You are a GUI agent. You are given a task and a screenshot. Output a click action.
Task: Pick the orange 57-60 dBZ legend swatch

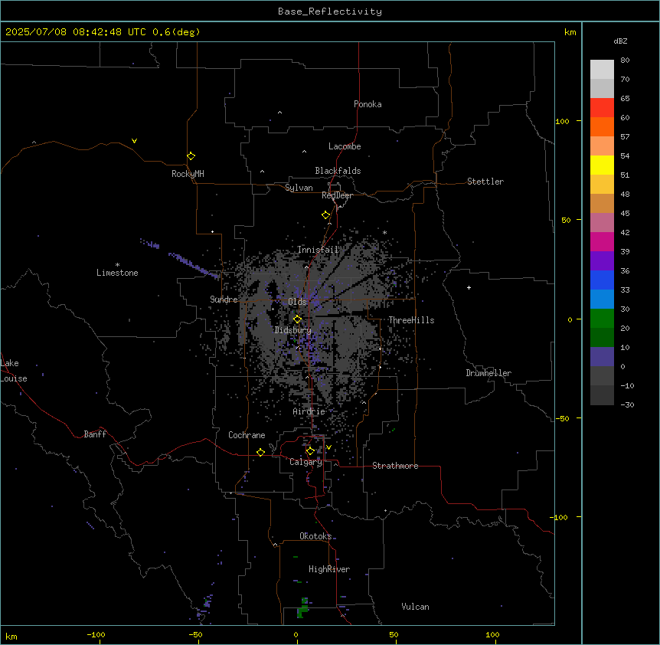[602, 126]
